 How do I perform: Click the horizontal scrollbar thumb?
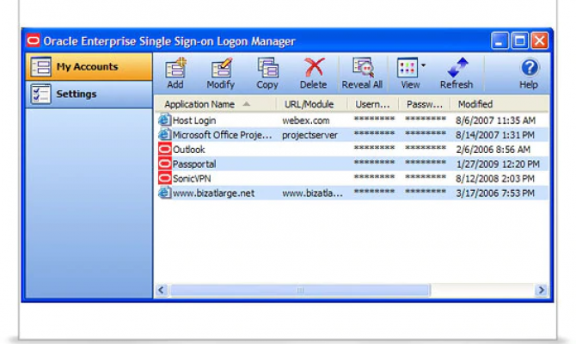coord(300,291)
